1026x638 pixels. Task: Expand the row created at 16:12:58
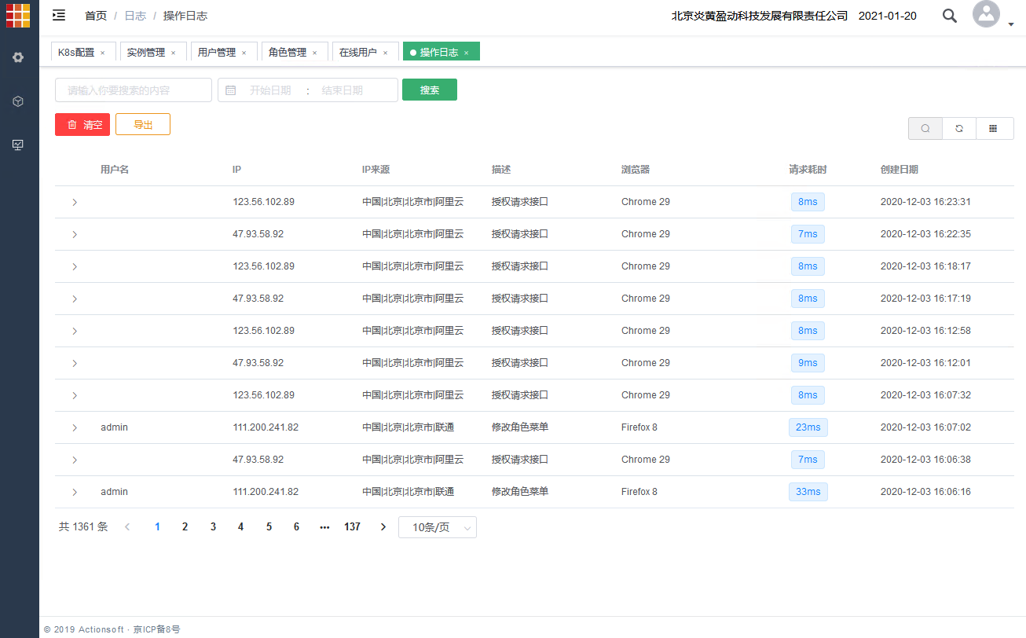click(75, 331)
